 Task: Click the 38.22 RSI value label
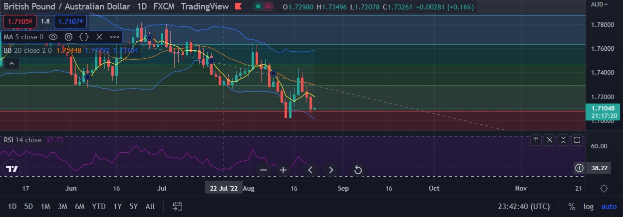(599, 168)
